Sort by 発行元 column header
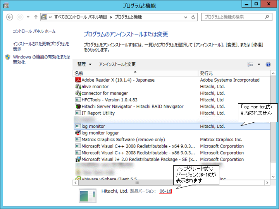 click(x=234, y=74)
